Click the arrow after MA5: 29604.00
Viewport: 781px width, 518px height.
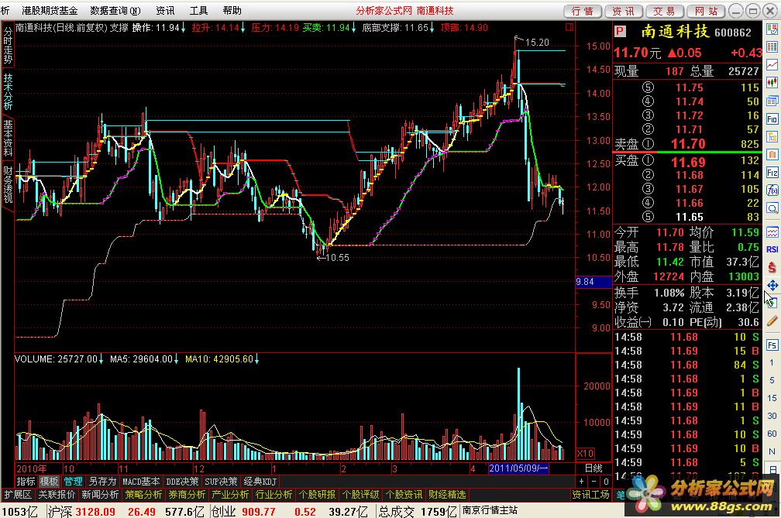click(177, 359)
